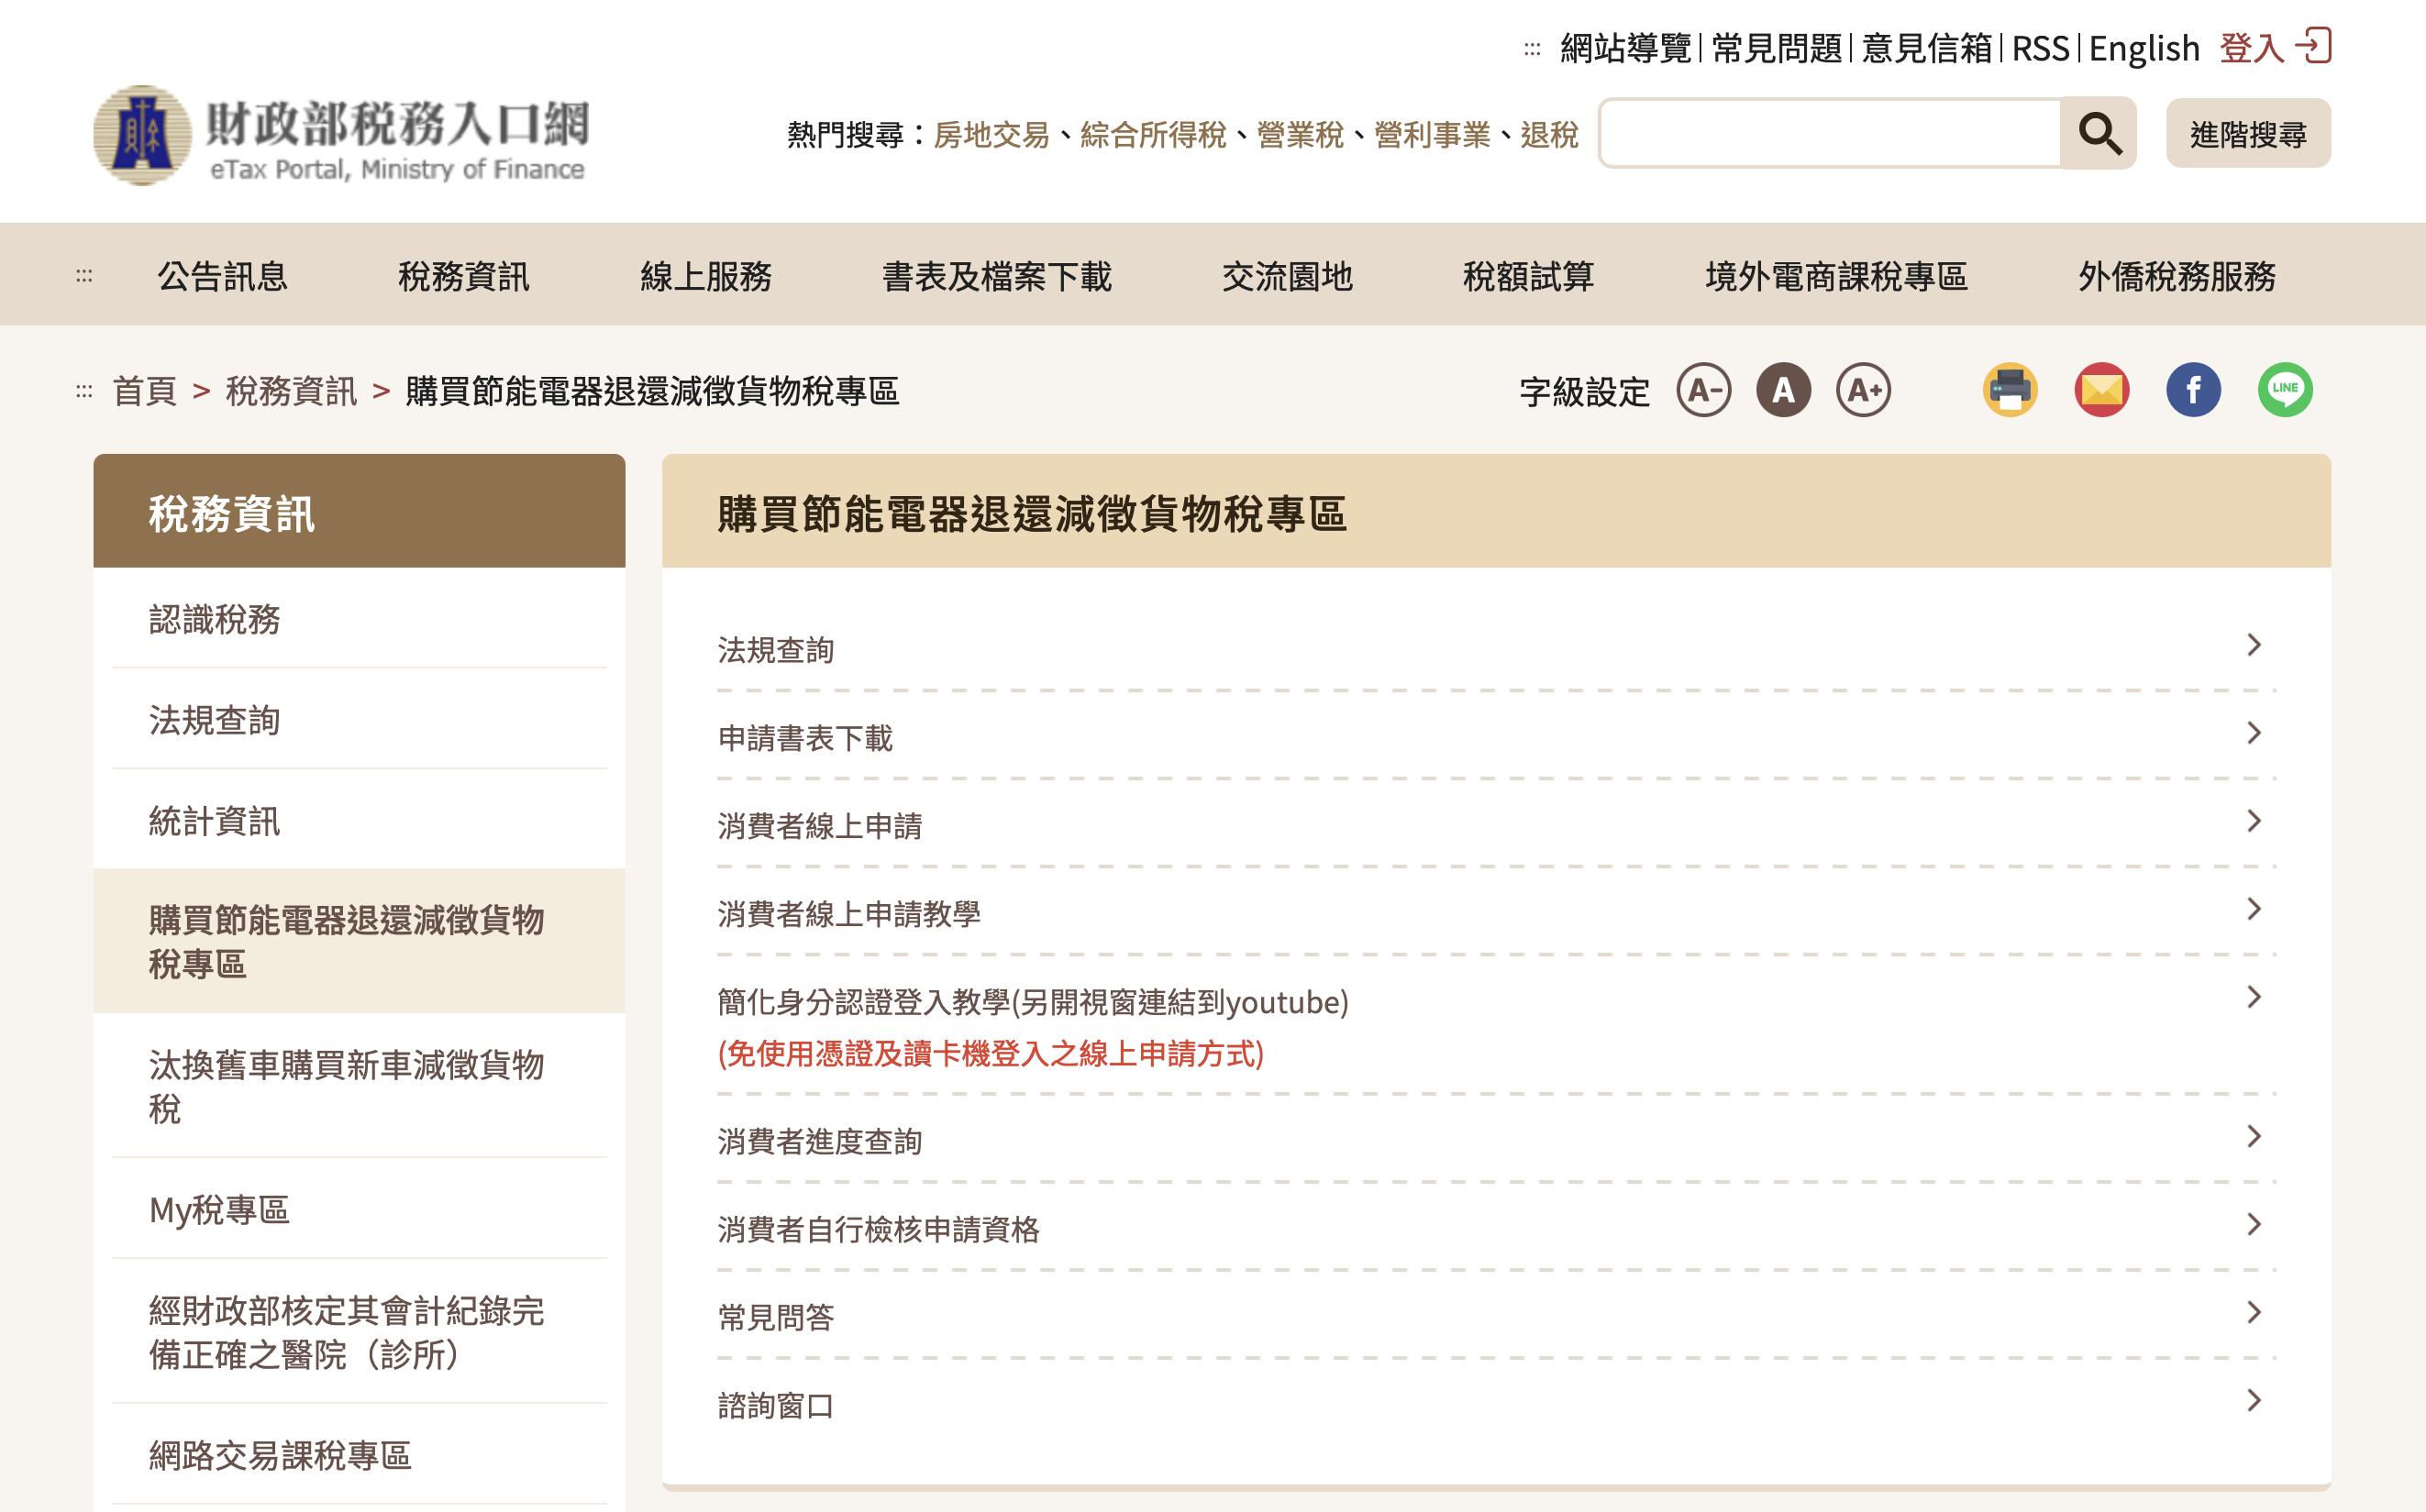
Task: Click the magnifier search icon
Action: tap(2098, 133)
